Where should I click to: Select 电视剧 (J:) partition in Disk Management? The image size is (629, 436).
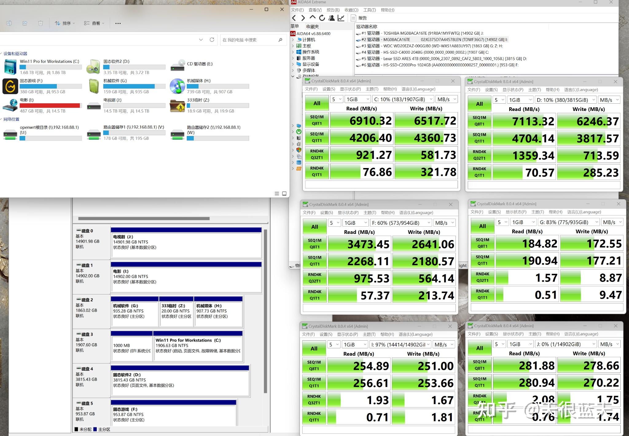(186, 243)
